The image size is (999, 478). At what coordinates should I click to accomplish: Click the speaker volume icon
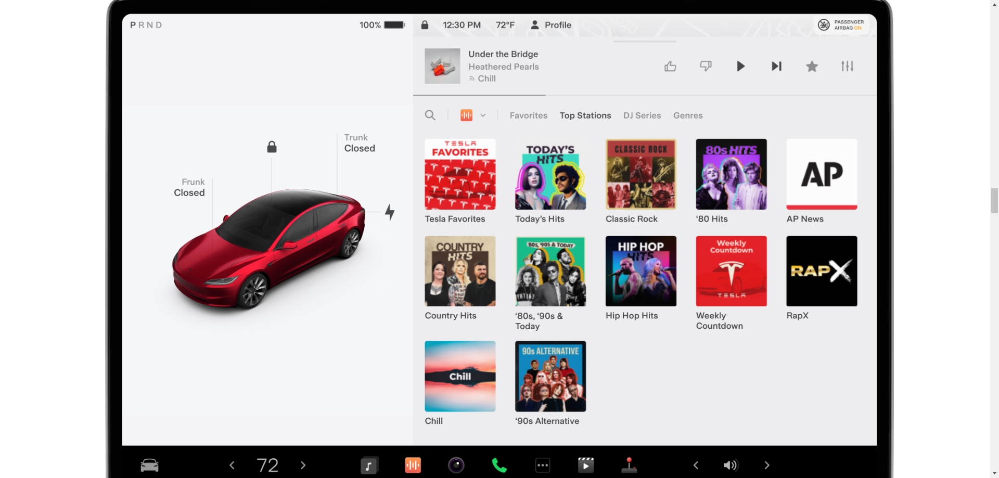coord(731,465)
